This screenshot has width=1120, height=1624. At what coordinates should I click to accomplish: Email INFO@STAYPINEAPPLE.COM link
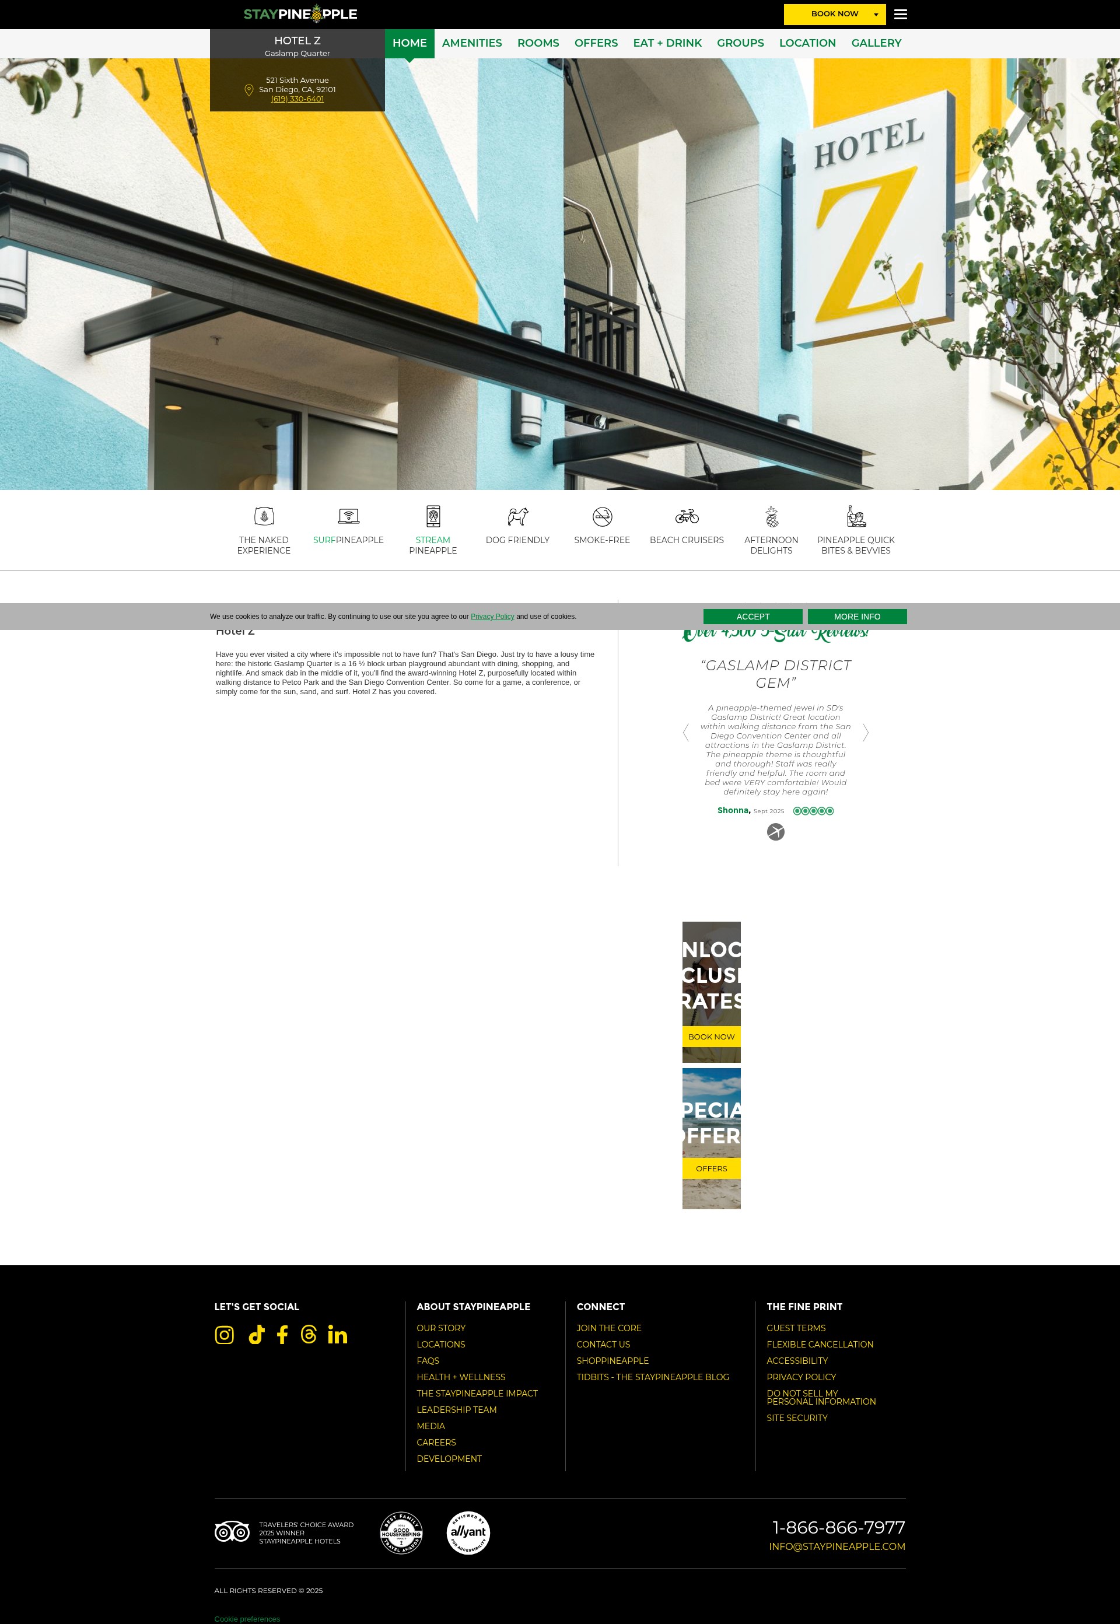(836, 1546)
